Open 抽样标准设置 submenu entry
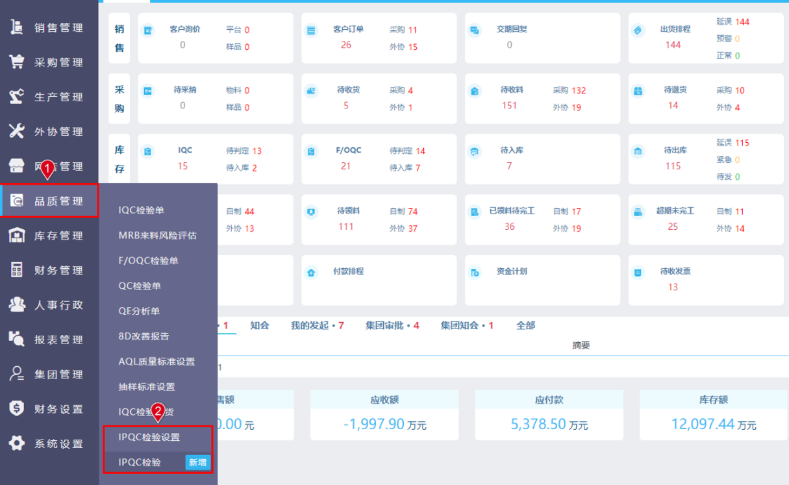Image resolution: width=789 pixels, height=485 pixels. 147,386
